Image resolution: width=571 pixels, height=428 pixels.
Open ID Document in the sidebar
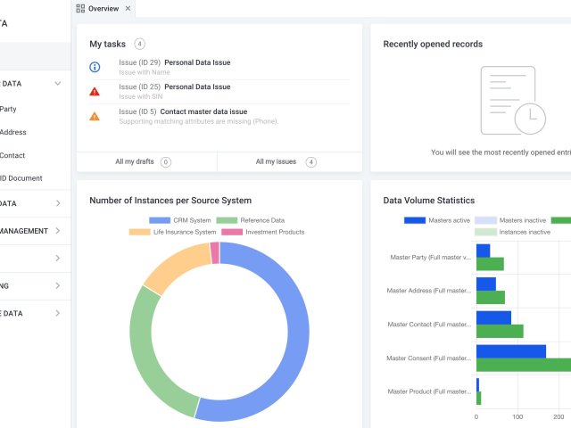pos(21,178)
